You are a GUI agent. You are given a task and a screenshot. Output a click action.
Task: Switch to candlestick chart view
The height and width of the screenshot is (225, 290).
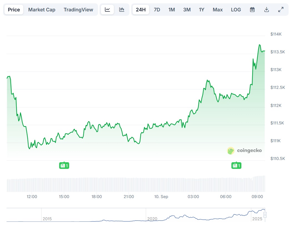[x=122, y=10]
